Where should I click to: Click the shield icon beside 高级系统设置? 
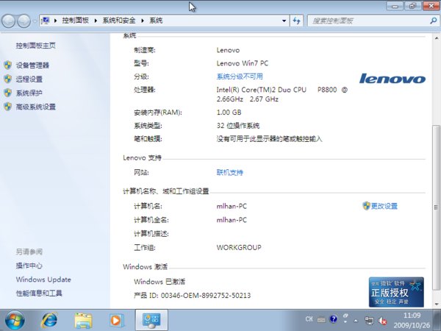(8, 107)
